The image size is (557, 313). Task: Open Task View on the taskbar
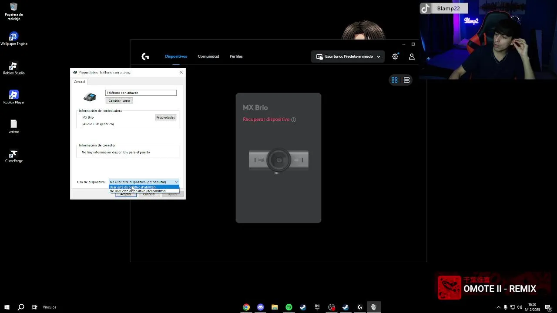point(35,307)
